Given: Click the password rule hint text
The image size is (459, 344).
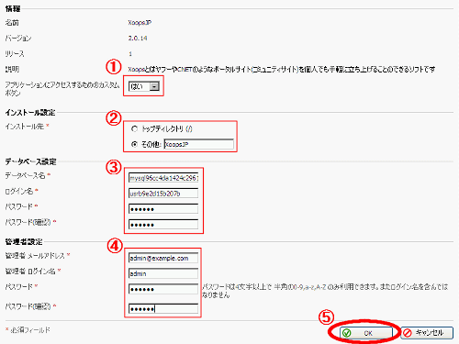Looking at the screenshot, I should coord(325,291).
